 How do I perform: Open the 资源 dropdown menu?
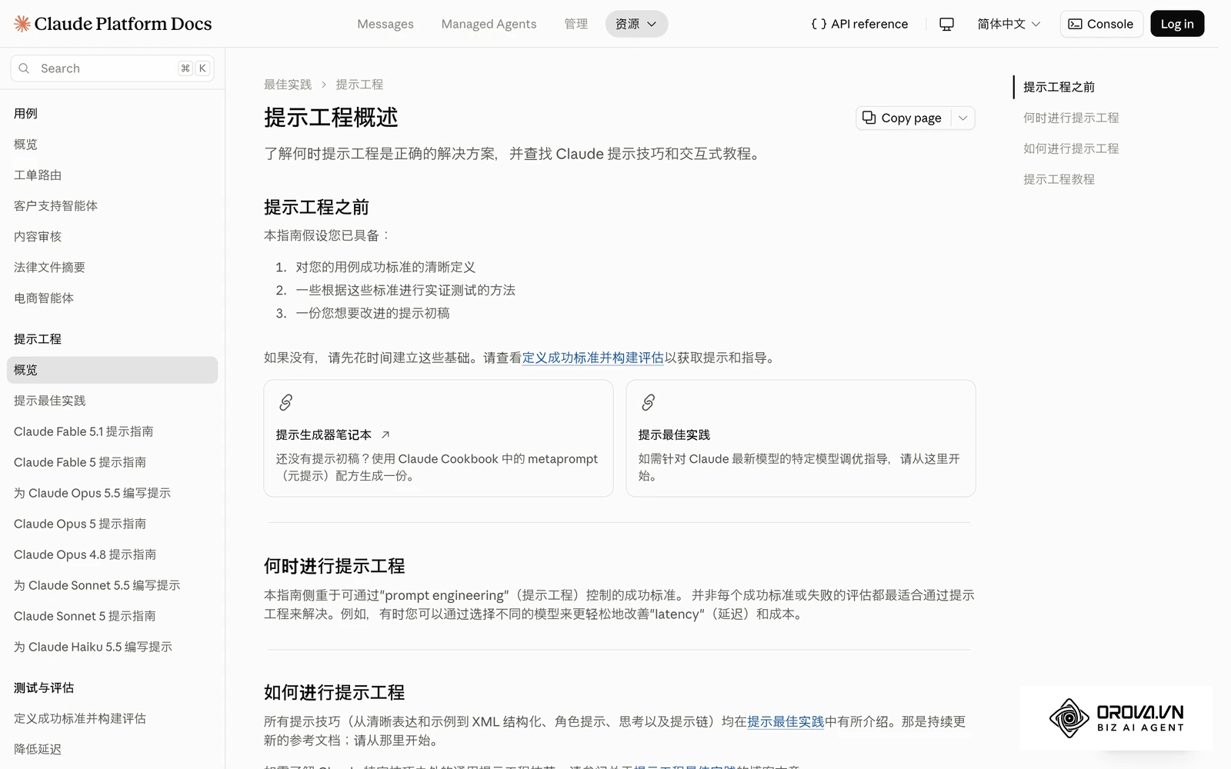tap(636, 24)
